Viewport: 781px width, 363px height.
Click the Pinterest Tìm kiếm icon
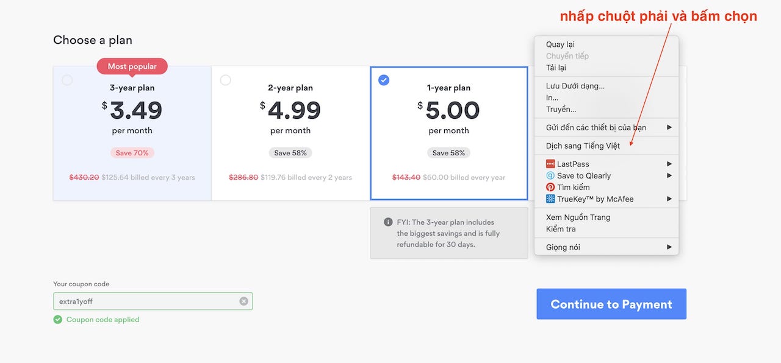tap(550, 188)
